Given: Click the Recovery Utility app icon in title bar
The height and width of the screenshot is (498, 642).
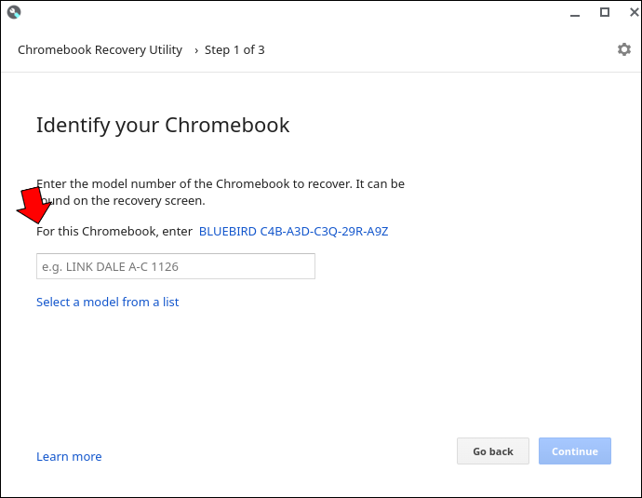Looking at the screenshot, I should point(14,12).
